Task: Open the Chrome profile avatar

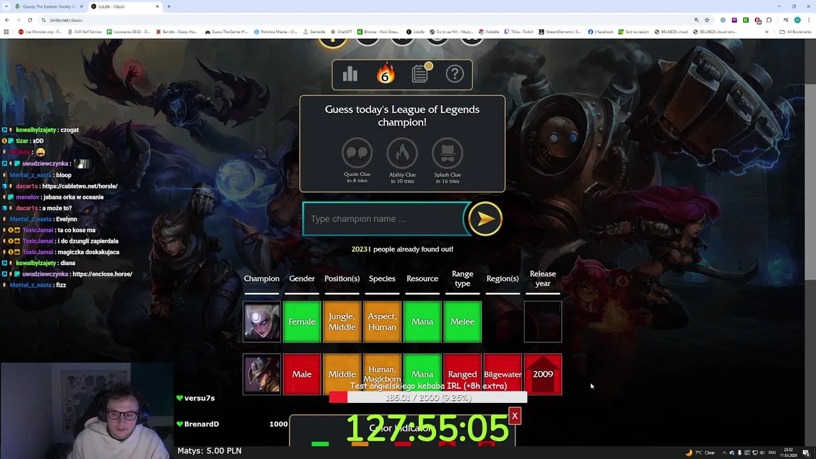Action: coord(797,20)
